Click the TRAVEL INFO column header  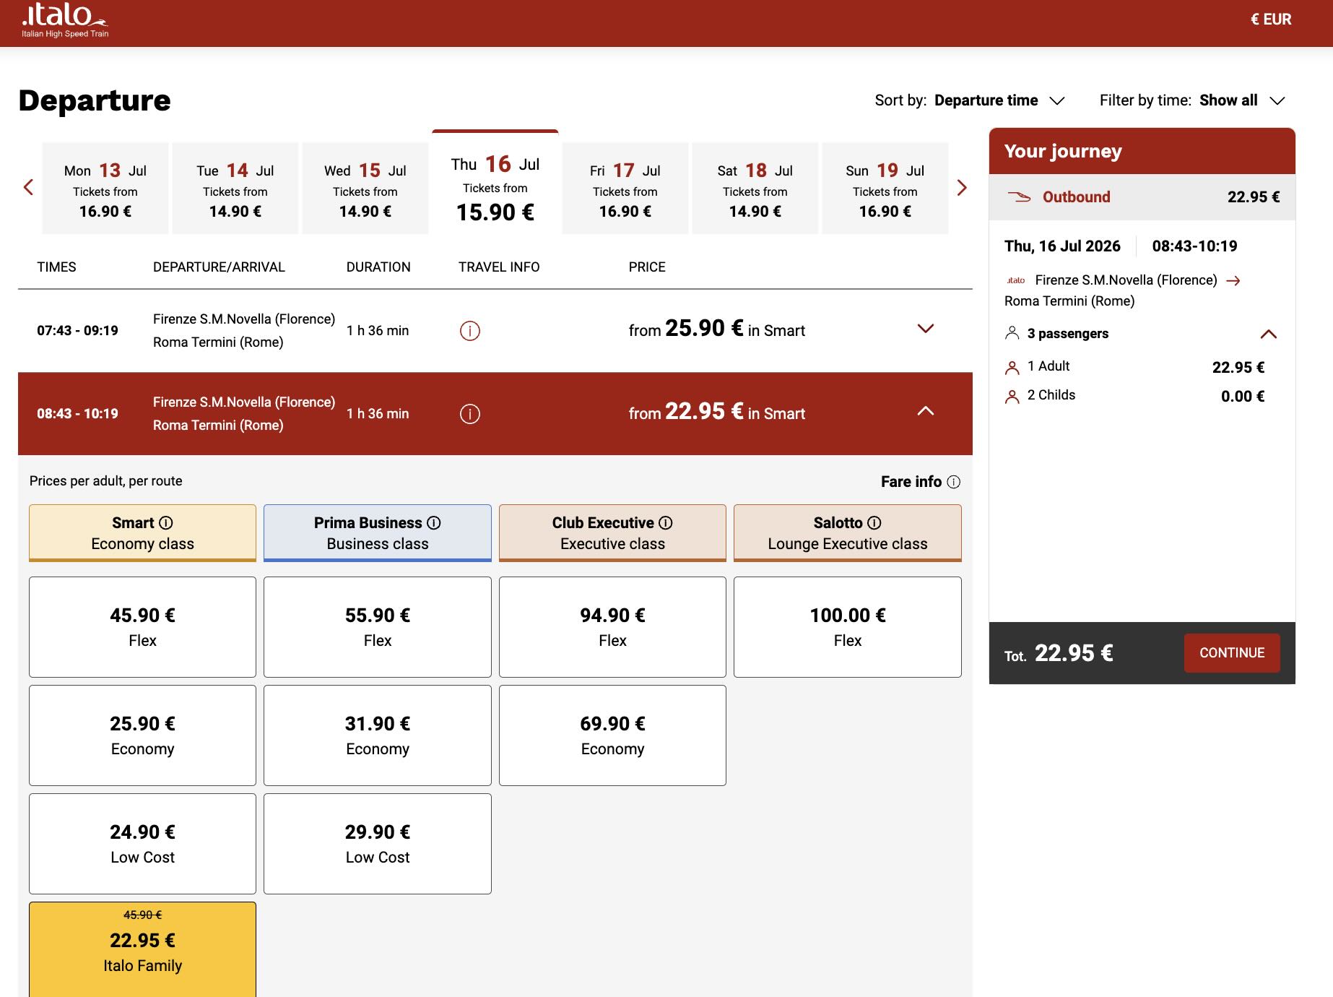click(499, 267)
